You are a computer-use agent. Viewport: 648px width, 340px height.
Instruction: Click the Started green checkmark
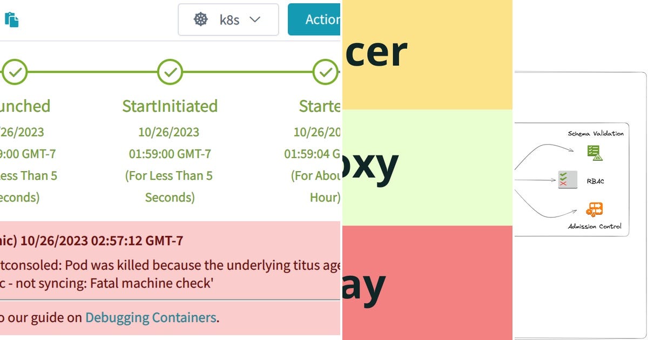[x=325, y=71]
